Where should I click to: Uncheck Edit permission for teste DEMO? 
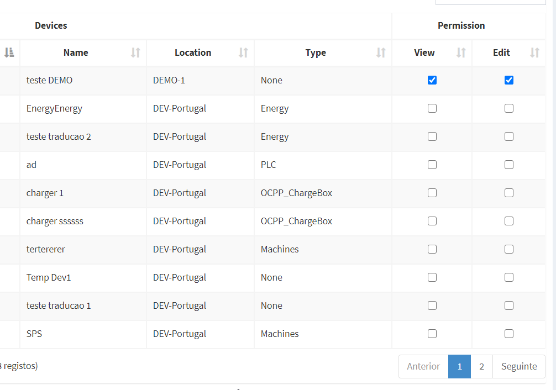[509, 80]
